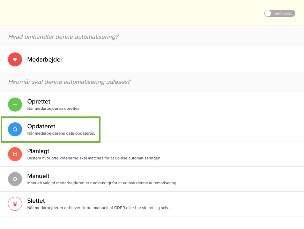This screenshot has height=229, width=304.
Task: Select the Medarbejder label
Action: point(45,59)
